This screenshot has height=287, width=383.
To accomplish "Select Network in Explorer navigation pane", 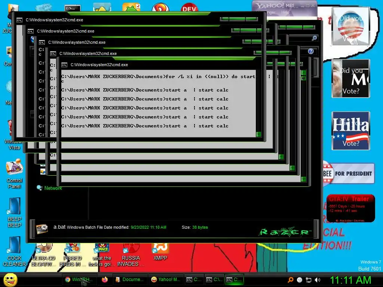I will (53, 188).
